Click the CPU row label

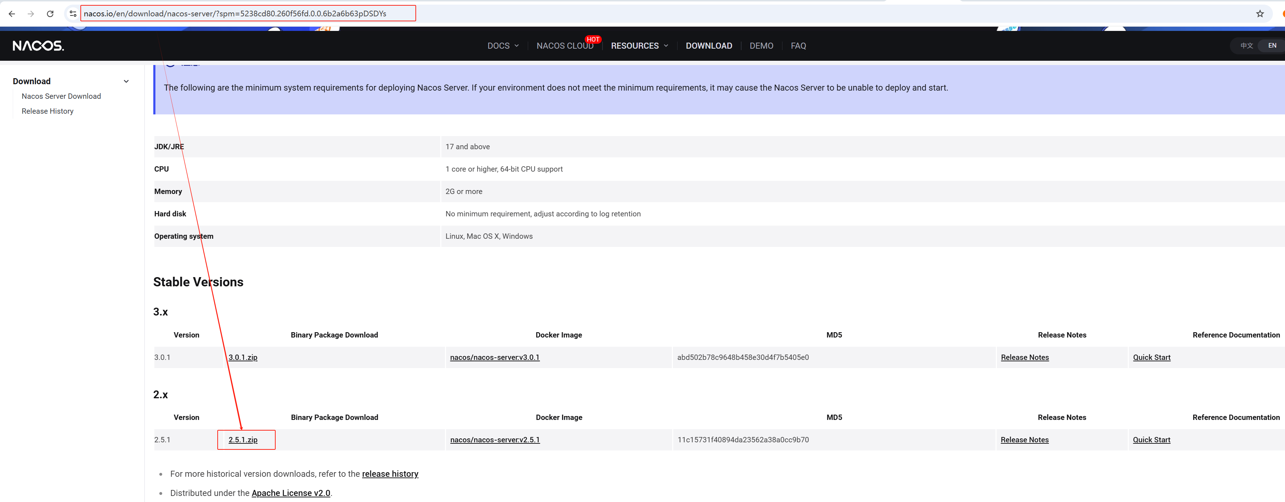pyautogui.click(x=161, y=169)
